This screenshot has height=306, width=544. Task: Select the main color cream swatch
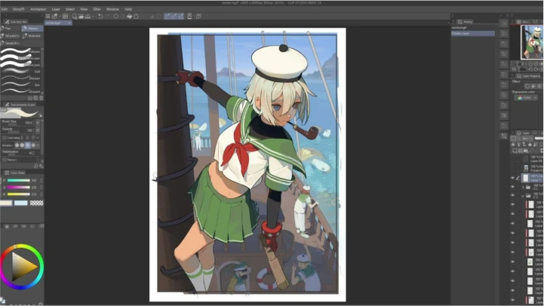[x=6, y=203]
